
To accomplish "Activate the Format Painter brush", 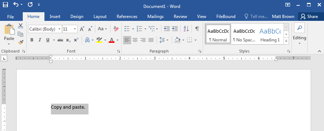I will tap(21, 42).
